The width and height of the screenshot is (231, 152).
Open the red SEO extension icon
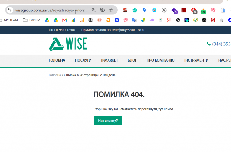click(125, 10)
